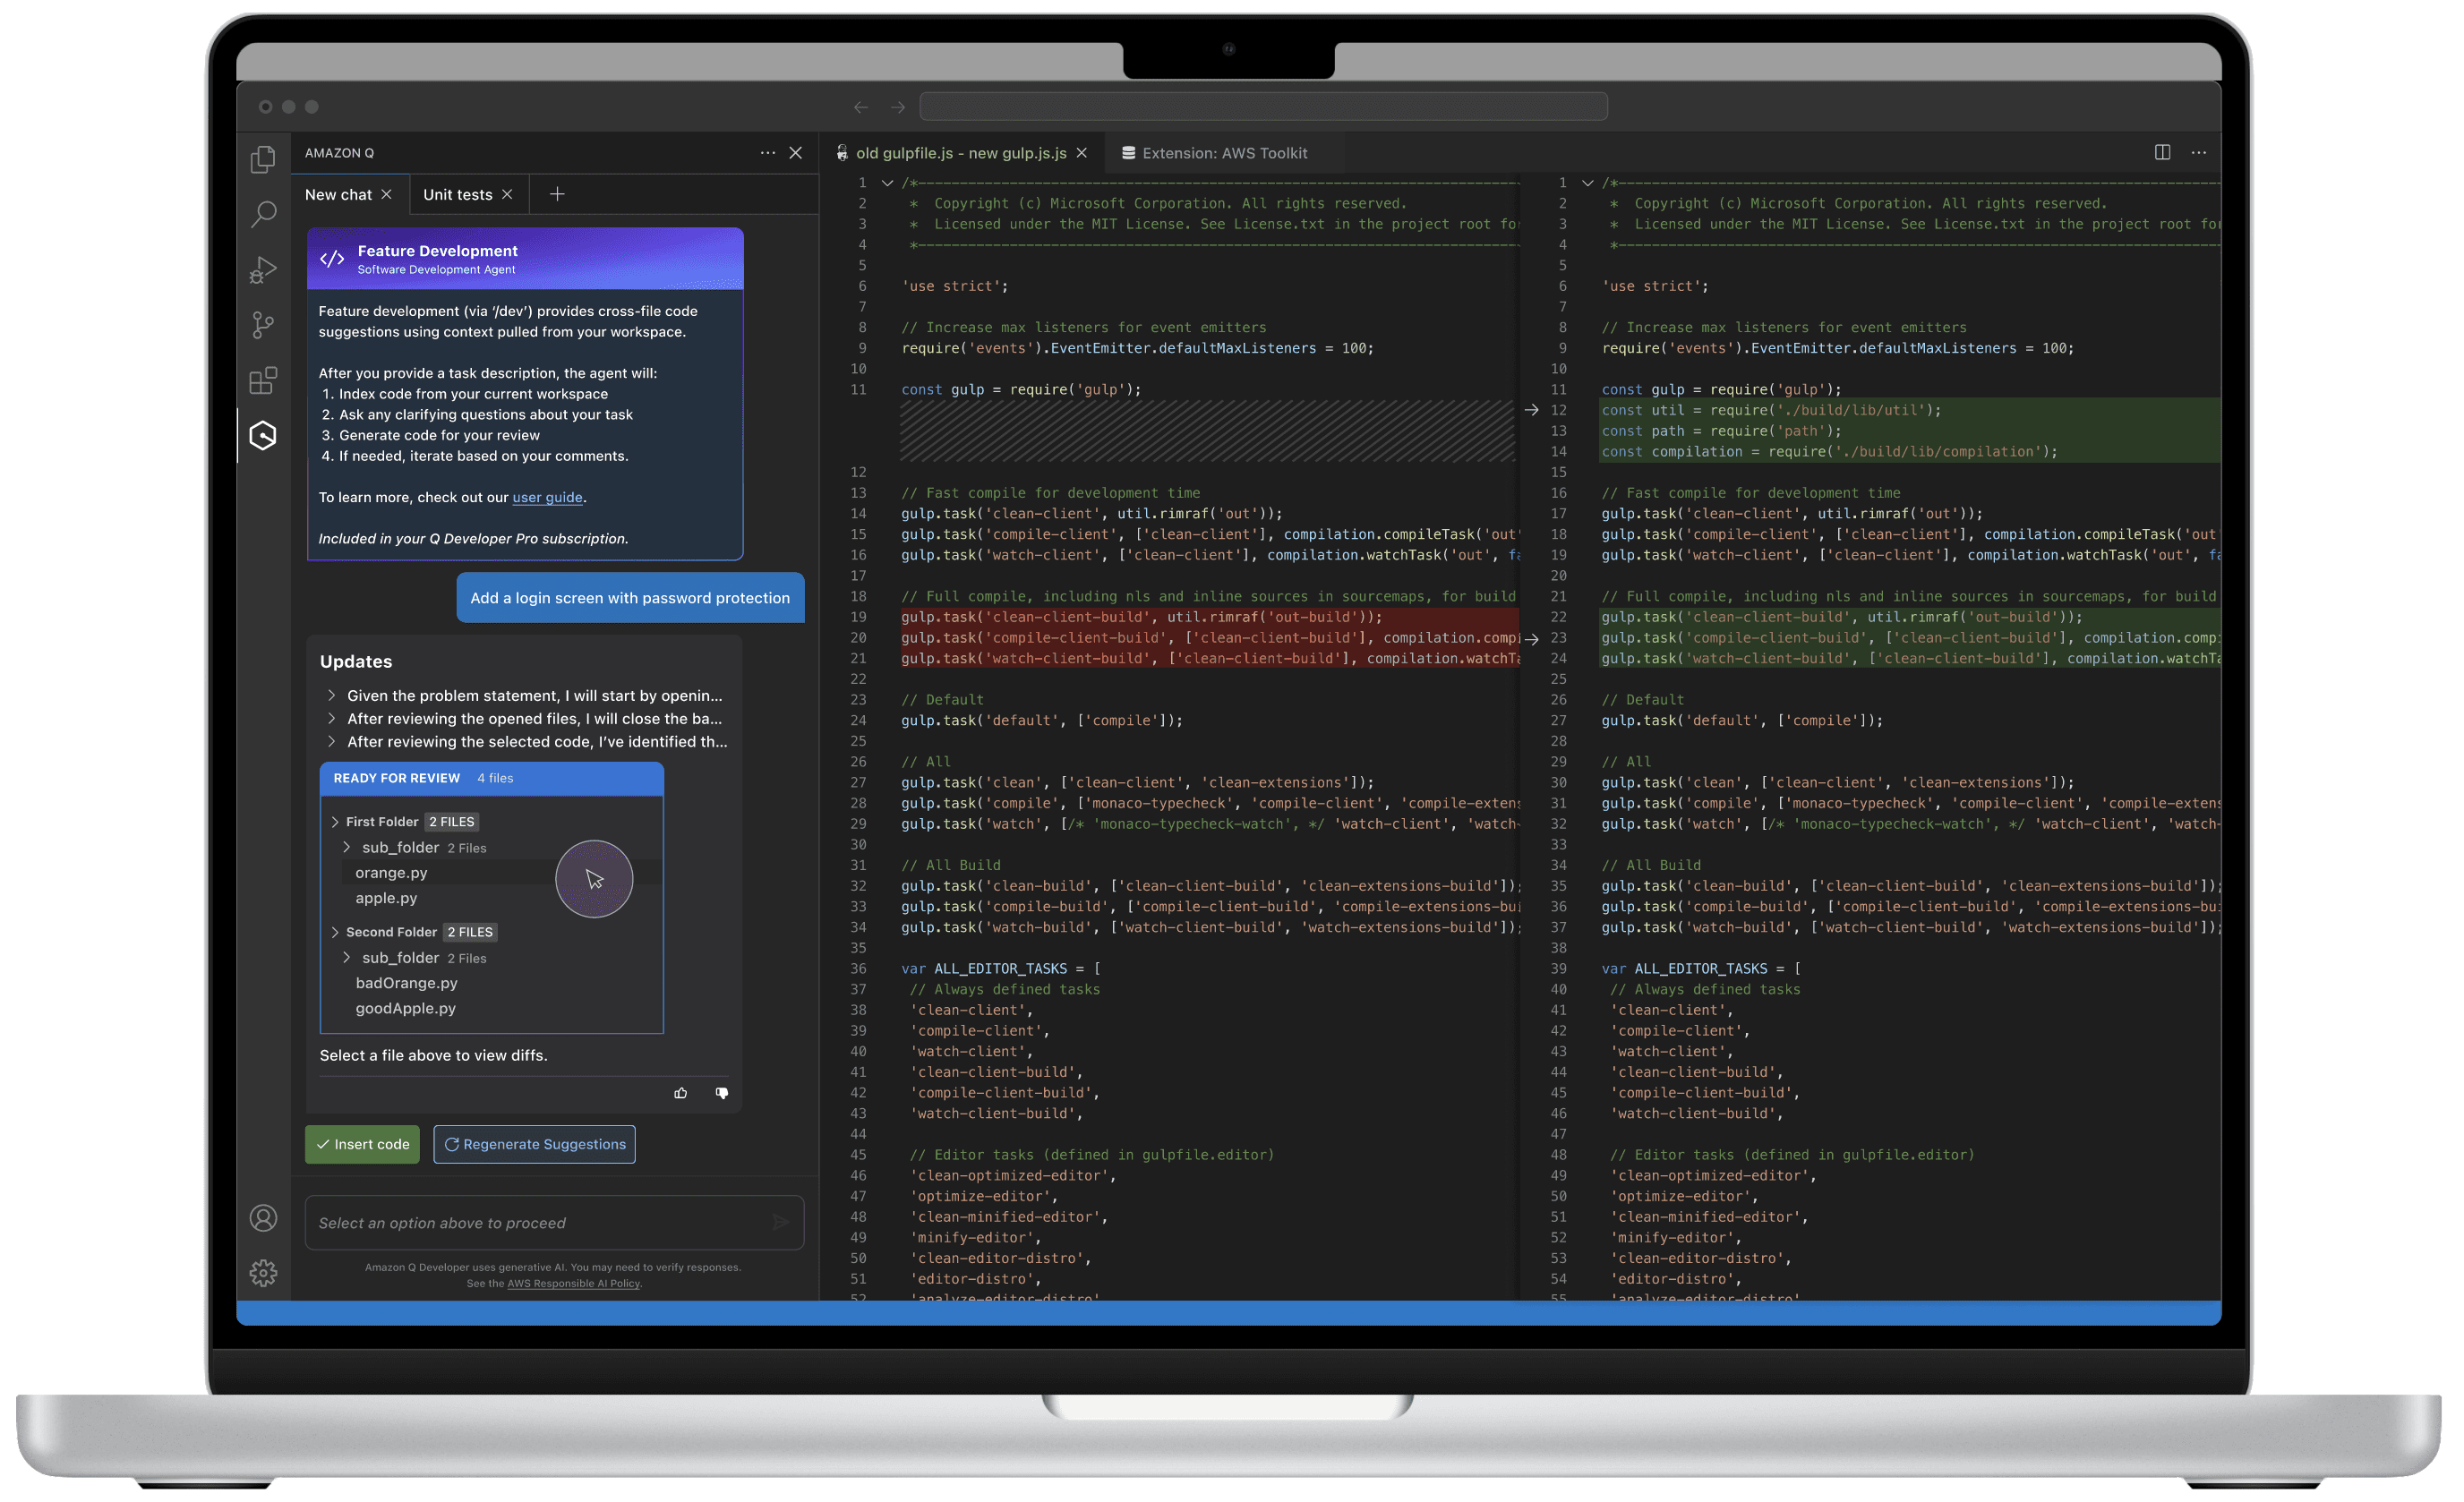Expand 'Given the problem statement' update
The height and width of the screenshot is (1502, 2464).
331,695
